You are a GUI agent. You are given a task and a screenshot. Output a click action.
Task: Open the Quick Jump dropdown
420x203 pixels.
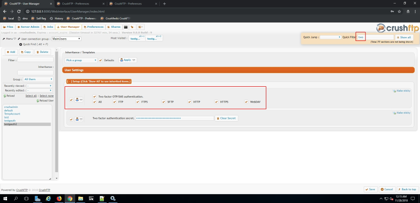click(x=331, y=37)
